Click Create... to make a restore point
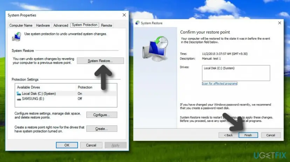Viewport: 290px width, 162px height. (102, 129)
